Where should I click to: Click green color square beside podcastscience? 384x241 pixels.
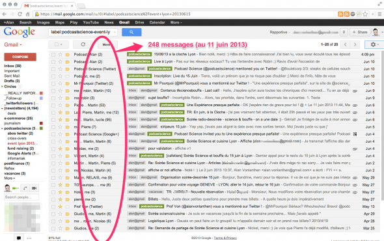(41, 128)
